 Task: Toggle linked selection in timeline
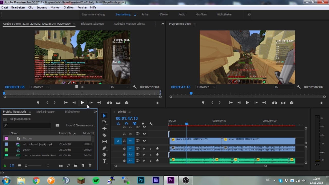point(134,124)
